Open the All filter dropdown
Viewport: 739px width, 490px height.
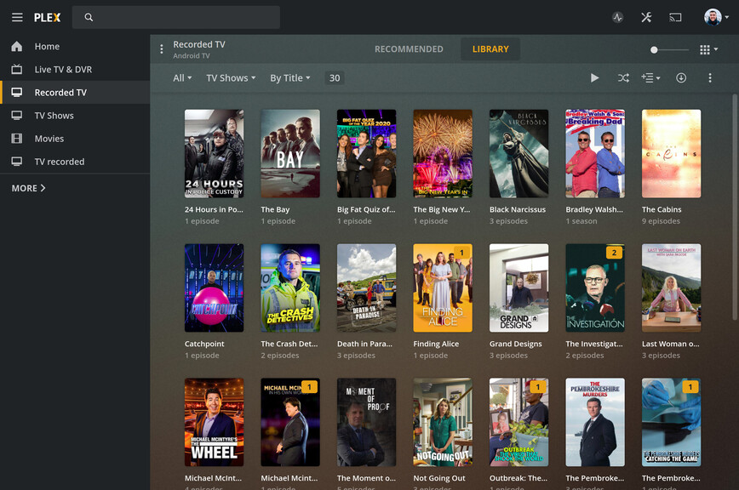coord(182,78)
